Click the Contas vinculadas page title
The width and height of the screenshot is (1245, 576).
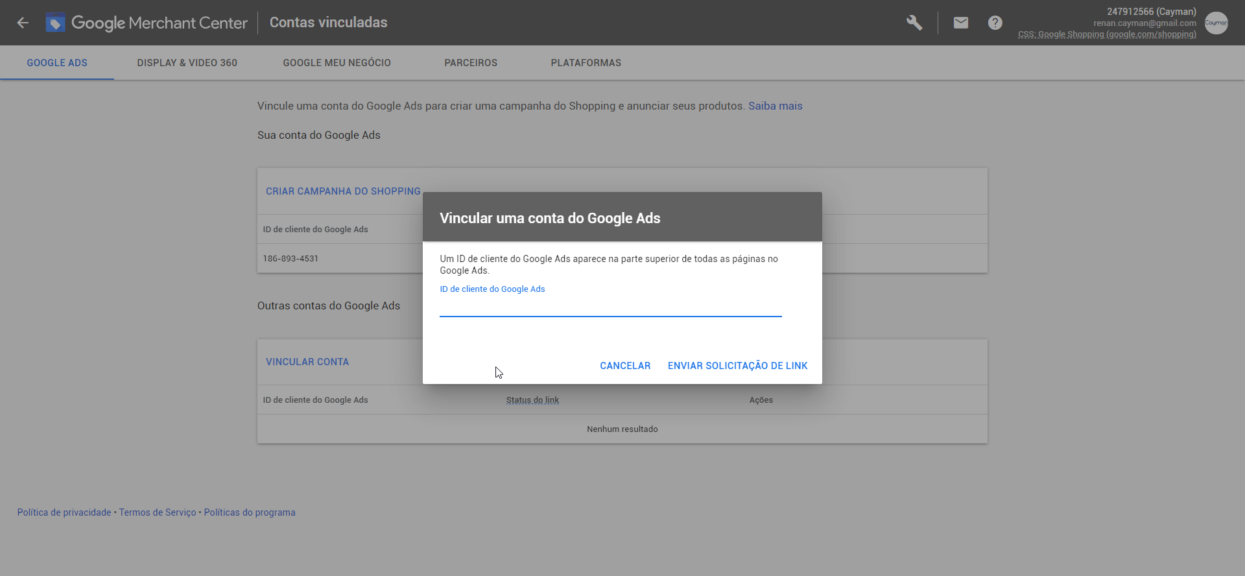click(x=329, y=23)
